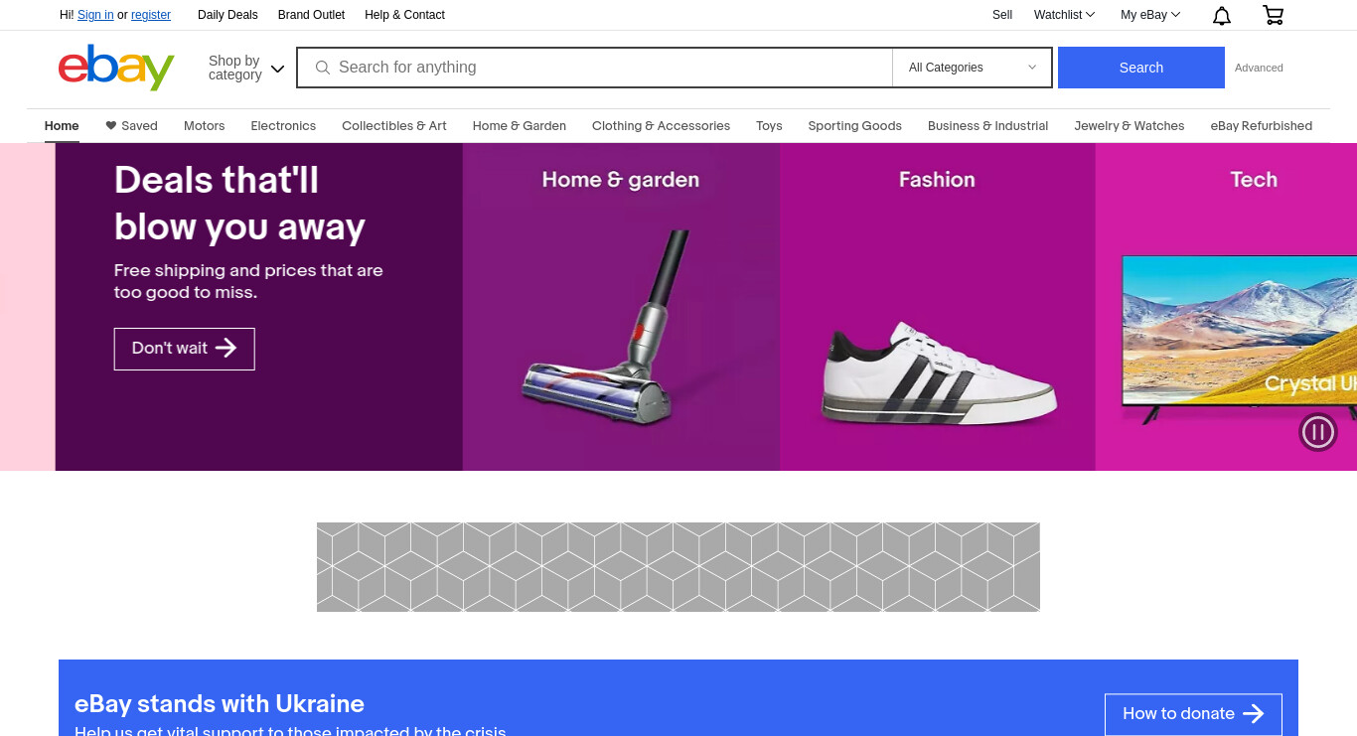Image resolution: width=1357 pixels, height=736 pixels.
Task: Click the Don't wait button
Action: pyautogui.click(x=185, y=349)
